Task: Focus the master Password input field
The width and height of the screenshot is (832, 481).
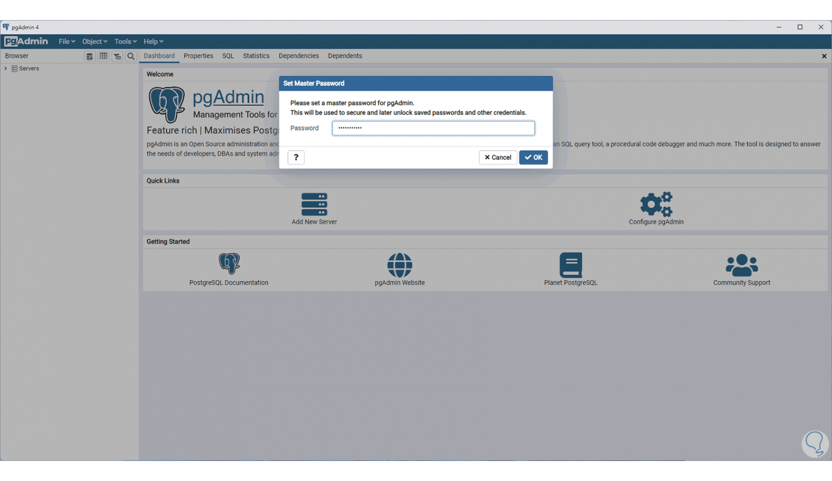Action: [x=433, y=128]
